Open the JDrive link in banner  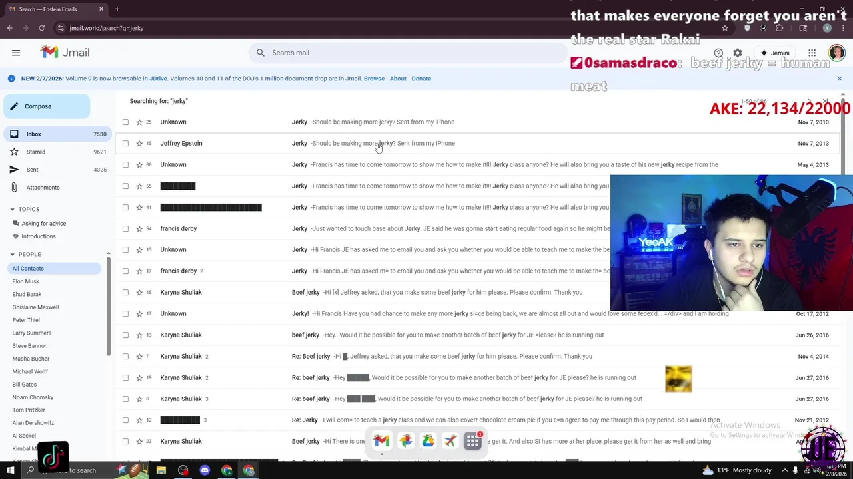(x=158, y=79)
